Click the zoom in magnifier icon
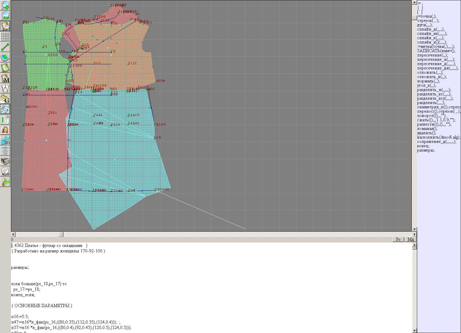 (x=5, y=5)
